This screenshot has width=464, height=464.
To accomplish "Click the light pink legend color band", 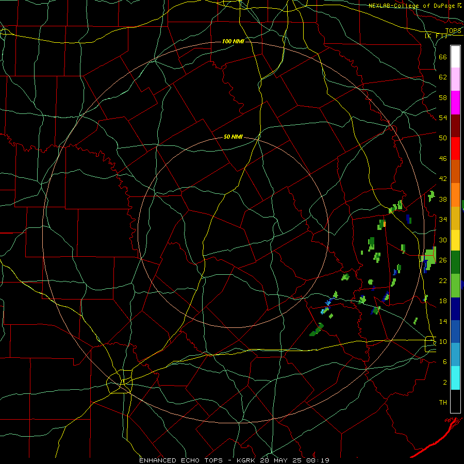I will click(x=455, y=79).
